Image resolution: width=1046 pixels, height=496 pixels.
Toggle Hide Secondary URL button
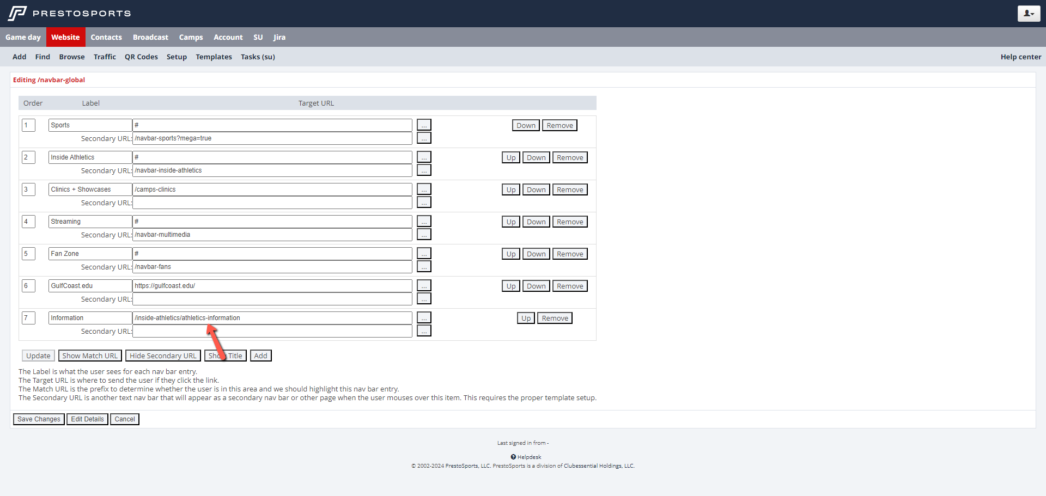pyautogui.click(x=163, y=356)
